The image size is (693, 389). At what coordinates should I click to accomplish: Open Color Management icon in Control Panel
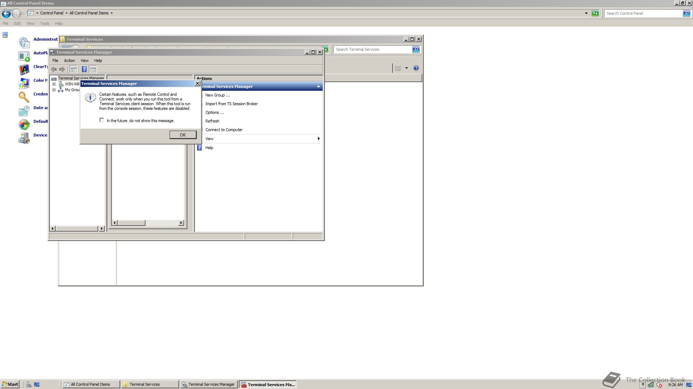tap(24, 84)
